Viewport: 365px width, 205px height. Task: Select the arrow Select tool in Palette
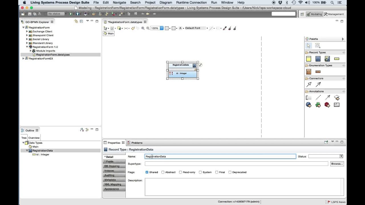point(308,46)
